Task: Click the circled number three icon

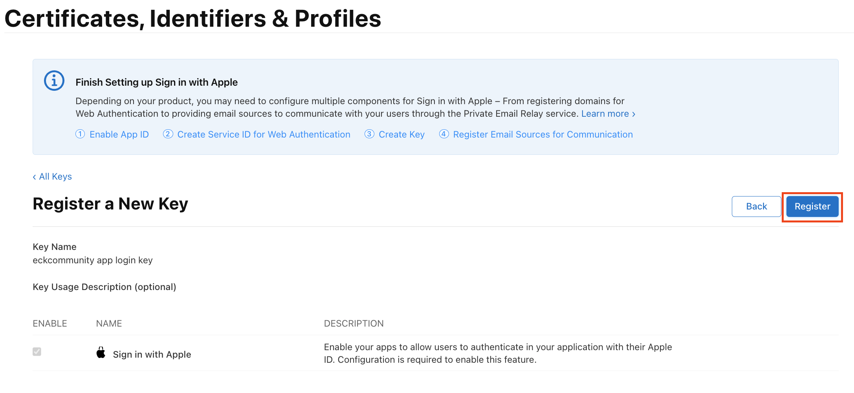Action: (x=369, y=134)
